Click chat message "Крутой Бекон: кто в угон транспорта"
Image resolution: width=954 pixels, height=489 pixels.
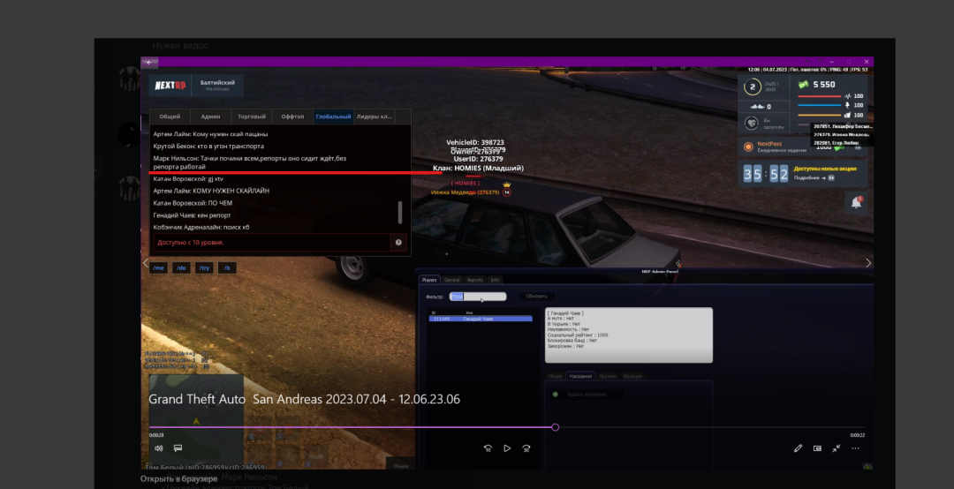(x=208, y=146)
